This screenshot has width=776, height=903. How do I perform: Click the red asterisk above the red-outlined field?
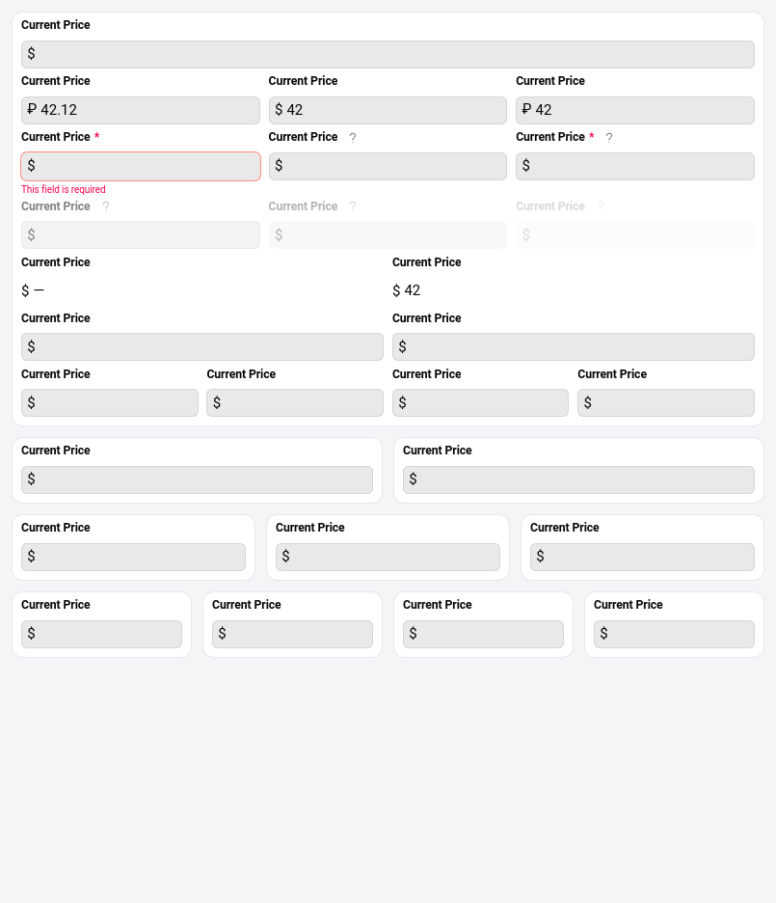pos(96,138)
